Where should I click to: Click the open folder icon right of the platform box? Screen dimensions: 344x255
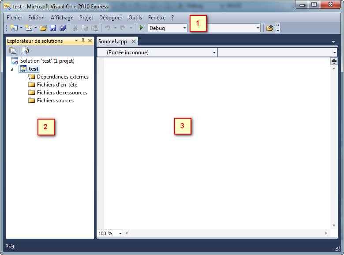click(269, 28)
